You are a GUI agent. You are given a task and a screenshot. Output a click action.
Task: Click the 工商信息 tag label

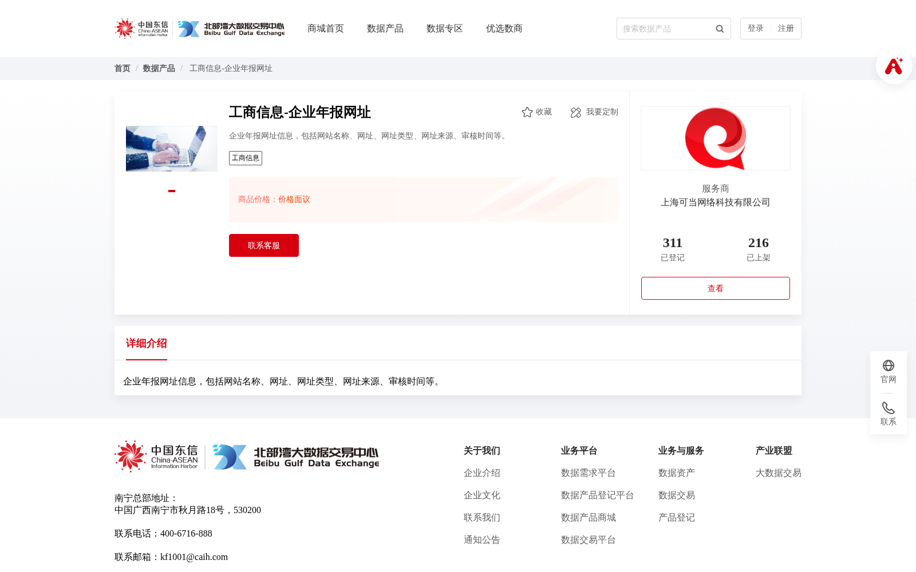tap(246, 158)
